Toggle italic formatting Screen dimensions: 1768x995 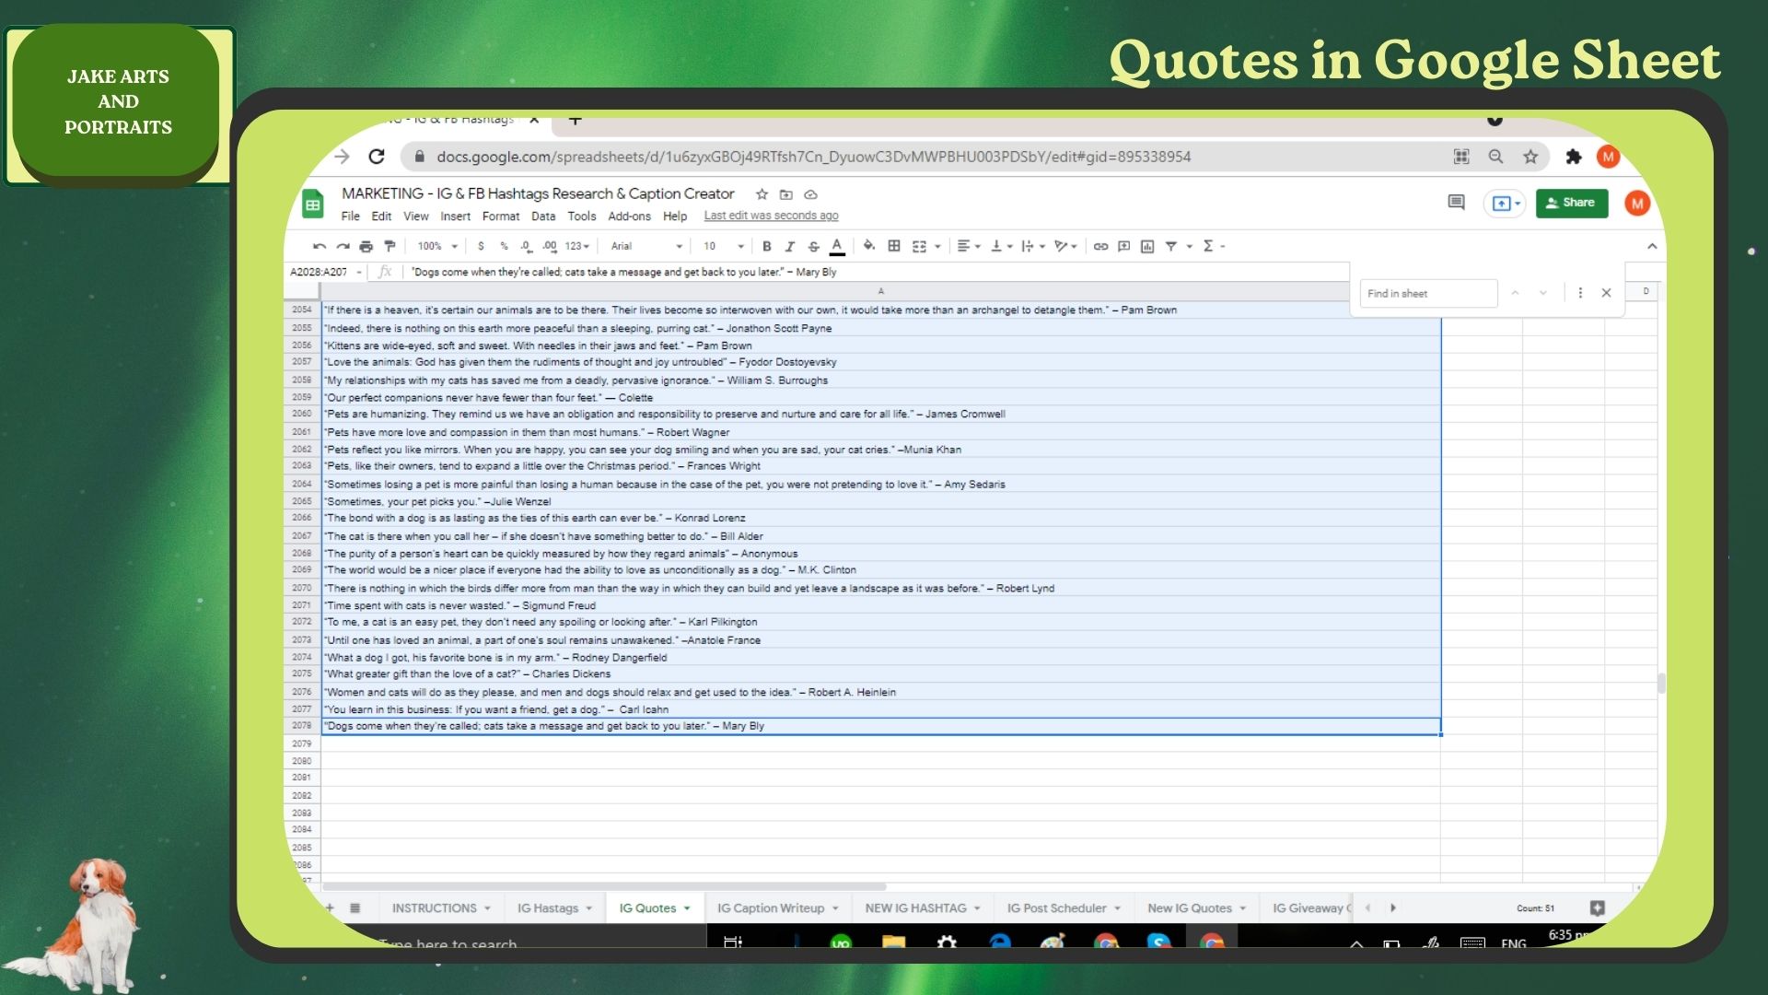coord(790,247)
